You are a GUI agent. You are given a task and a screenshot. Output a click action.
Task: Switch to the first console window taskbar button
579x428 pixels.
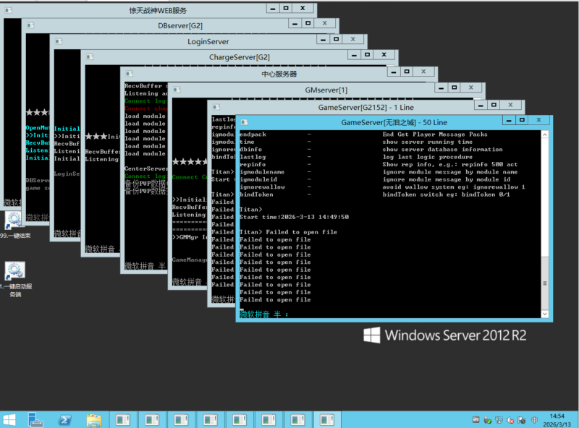pyautogui.click(x=123, y=419)
